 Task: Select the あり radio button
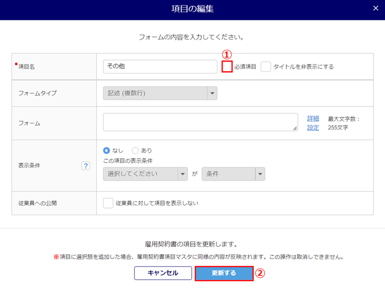tap(135, 150)
